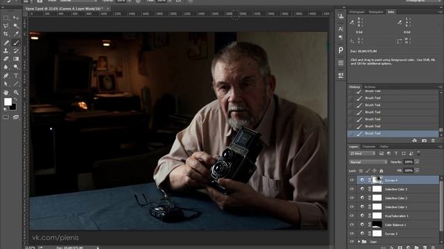Open the Layers panel options menu

(440, 147)
